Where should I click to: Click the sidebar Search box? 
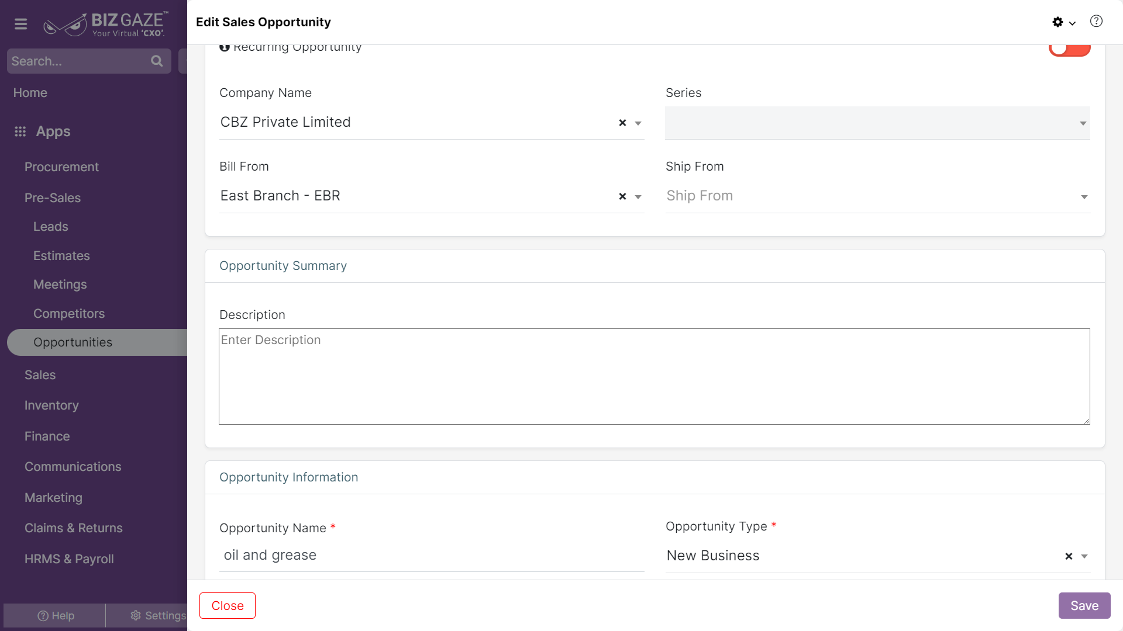(x=89, y=61)
